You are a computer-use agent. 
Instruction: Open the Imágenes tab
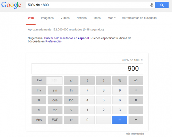tap(47, 18)
